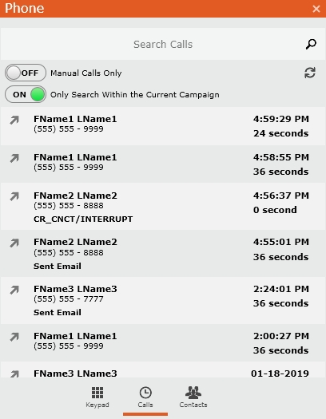Refresh the call list with the refresh icon

click(310, 73)
